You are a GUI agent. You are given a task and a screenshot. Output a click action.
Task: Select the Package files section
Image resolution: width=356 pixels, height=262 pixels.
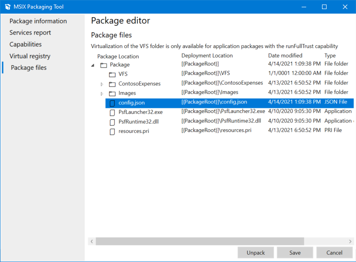click(29, 68)
